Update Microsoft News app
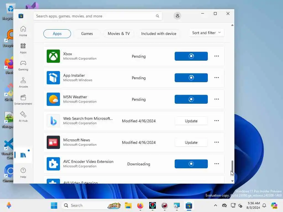This screenshot has width=283, height=212. pos(191,142)
